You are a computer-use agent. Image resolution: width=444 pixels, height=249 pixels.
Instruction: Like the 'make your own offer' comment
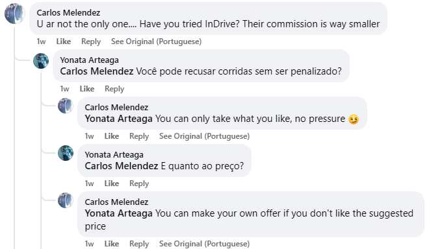tap(112, 244)
